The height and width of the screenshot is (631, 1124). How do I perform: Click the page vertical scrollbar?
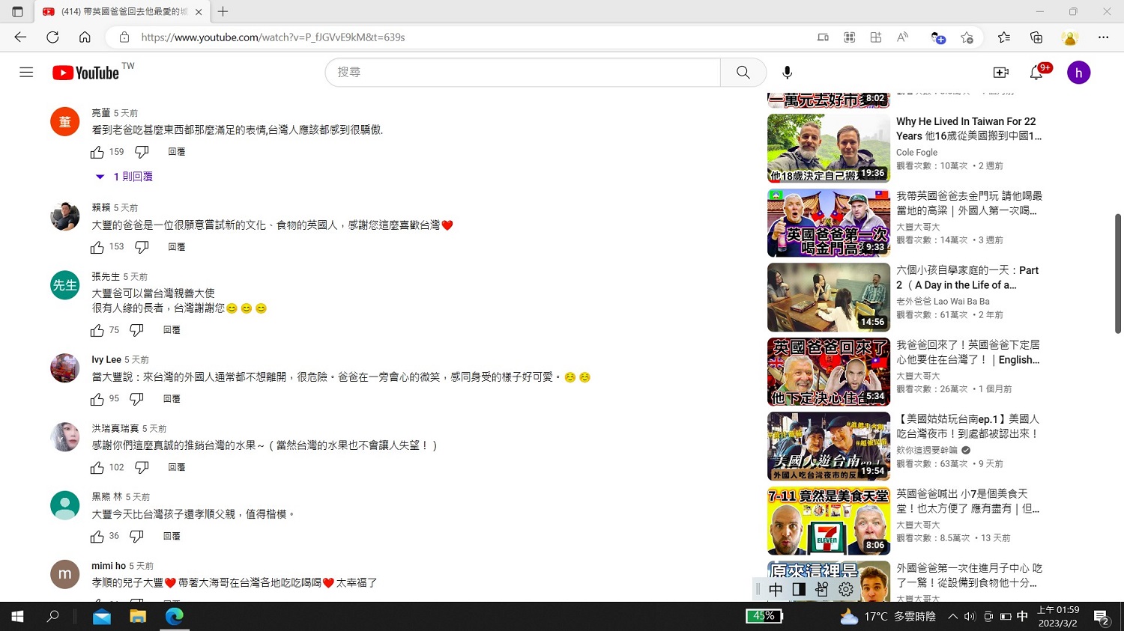(x=1117, y=273)
